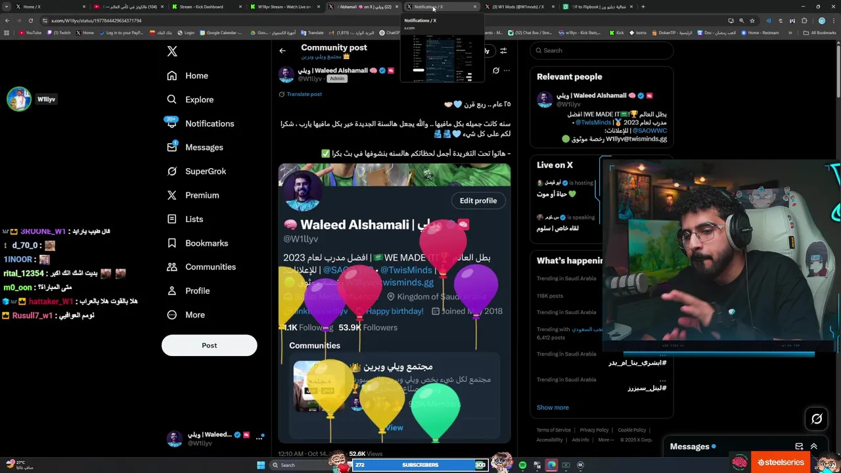Open the Live on X space 'لقاء خاص | سلوم'

[x=558, y=228]
